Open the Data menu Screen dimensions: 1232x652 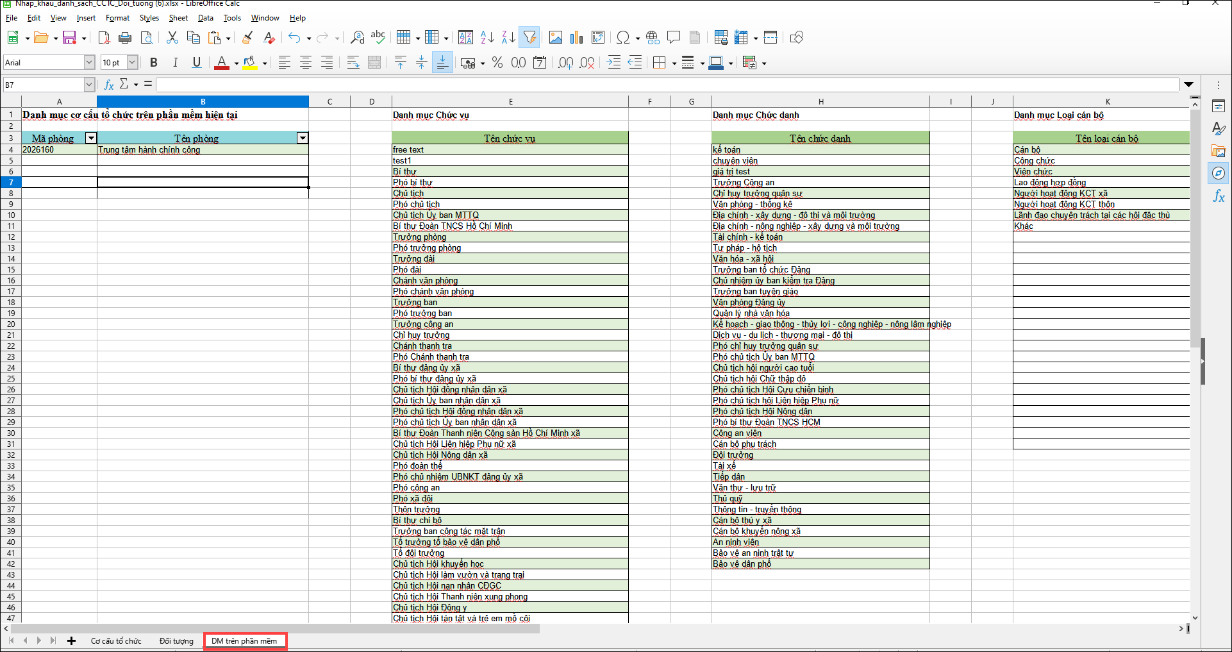(206, 18)
